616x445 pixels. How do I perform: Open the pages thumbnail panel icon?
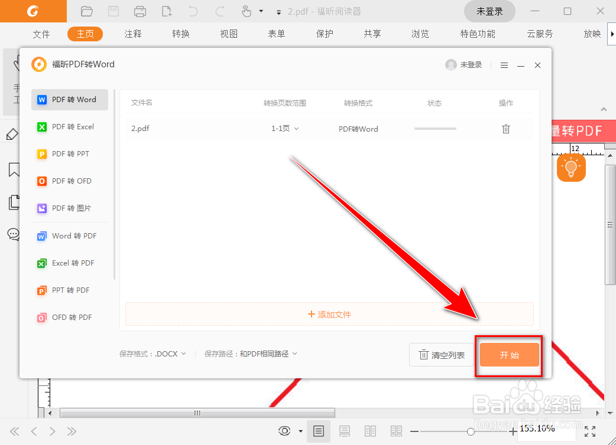click(x=14, y=202)
